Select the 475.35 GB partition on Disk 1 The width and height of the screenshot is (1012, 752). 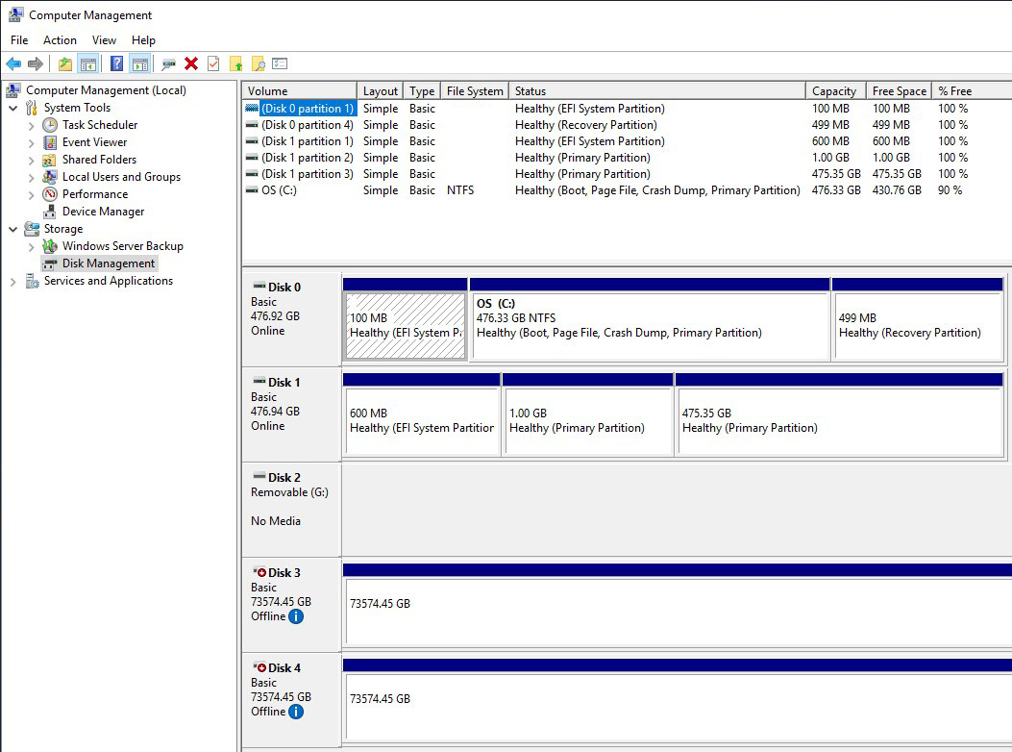click(842, 421)
